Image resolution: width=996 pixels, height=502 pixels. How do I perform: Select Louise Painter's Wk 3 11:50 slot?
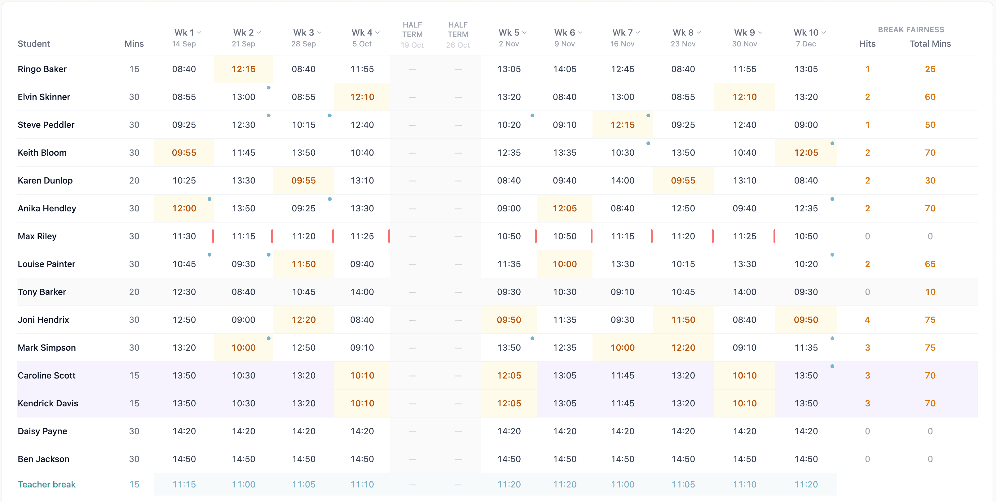[x=303, y=264]
